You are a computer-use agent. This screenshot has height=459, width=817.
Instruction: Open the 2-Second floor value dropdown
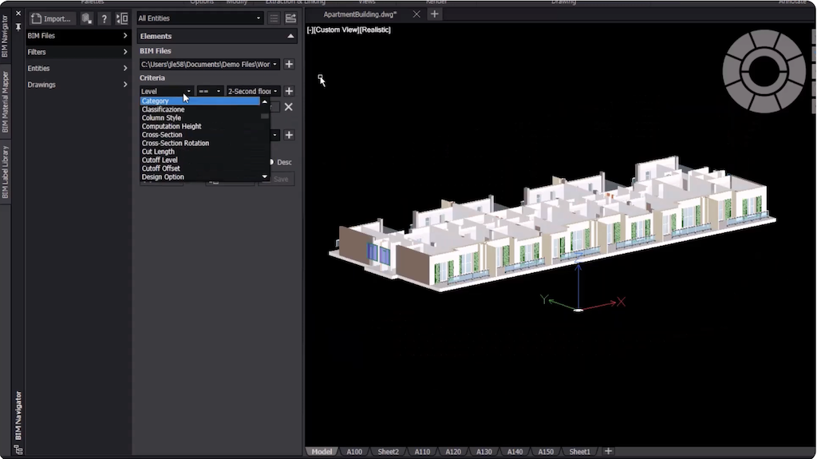253,91
